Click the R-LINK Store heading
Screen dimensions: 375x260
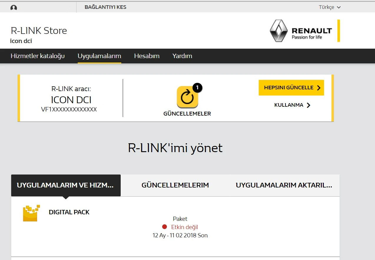(x=39, y=31)
